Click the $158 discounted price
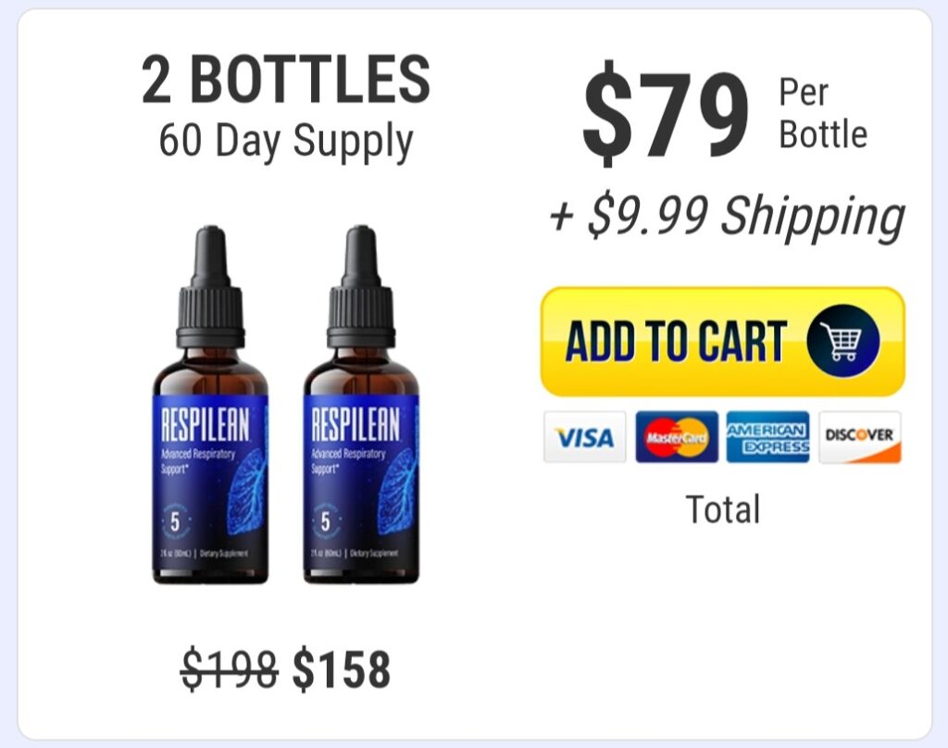The image size is (948, 748). point(342,668)
